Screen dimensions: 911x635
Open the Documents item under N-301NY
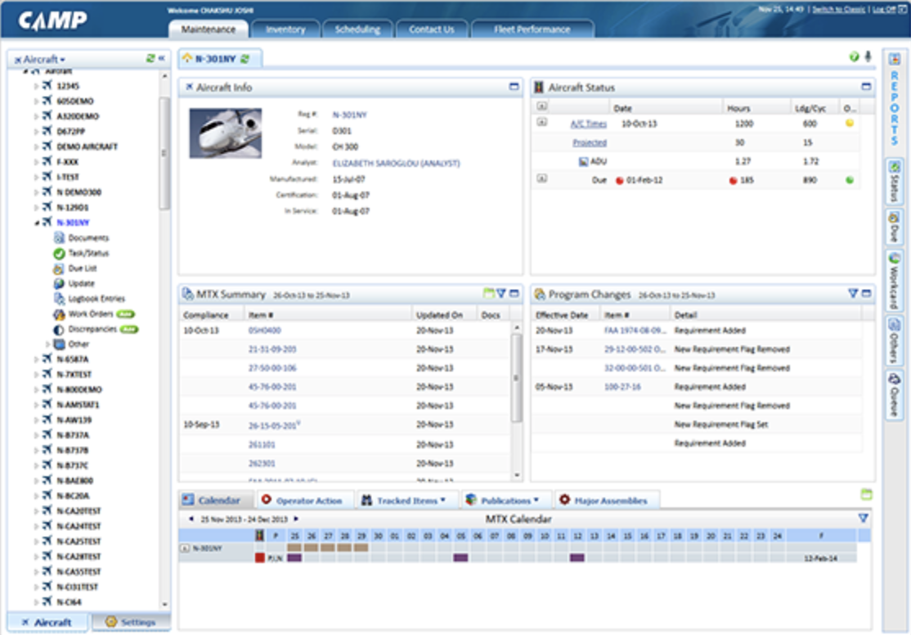88,237
